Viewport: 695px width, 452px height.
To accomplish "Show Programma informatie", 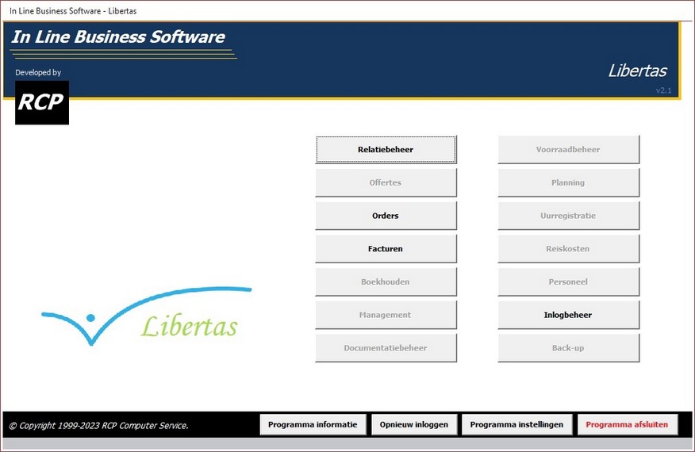I will [313, 424].
